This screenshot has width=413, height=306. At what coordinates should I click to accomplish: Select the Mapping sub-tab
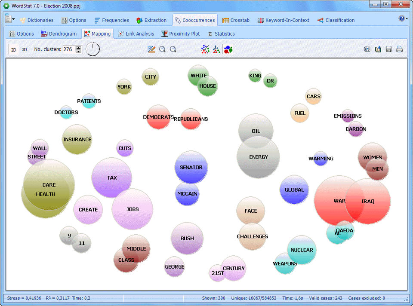pos(98,34)
